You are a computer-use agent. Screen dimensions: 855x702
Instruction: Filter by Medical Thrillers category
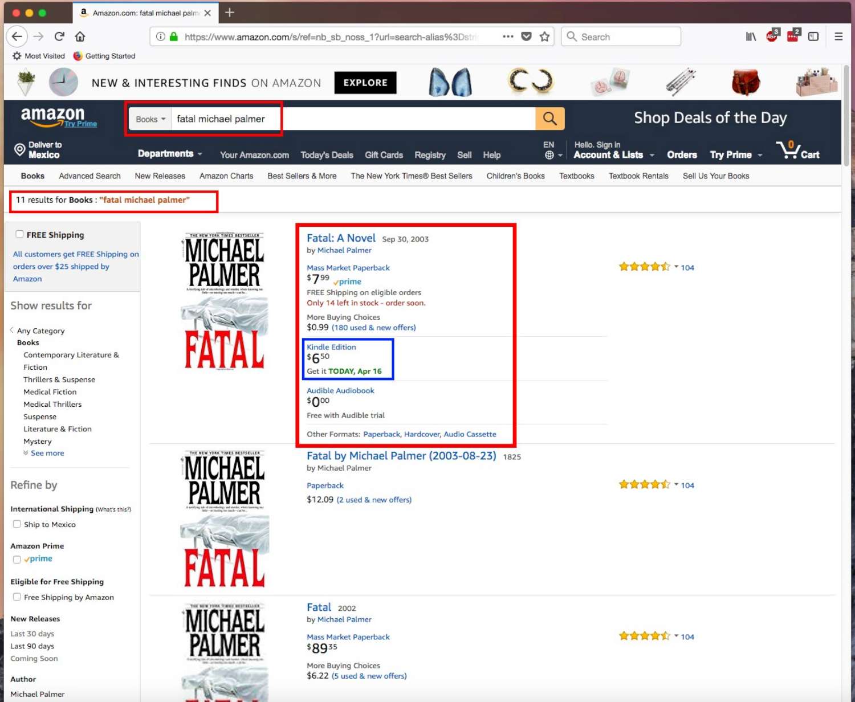[x=52, y=404]
